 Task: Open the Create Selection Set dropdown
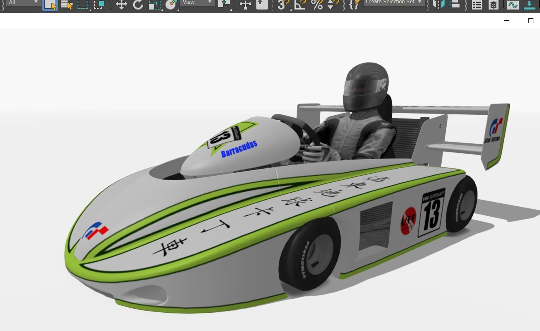[394, 2]
